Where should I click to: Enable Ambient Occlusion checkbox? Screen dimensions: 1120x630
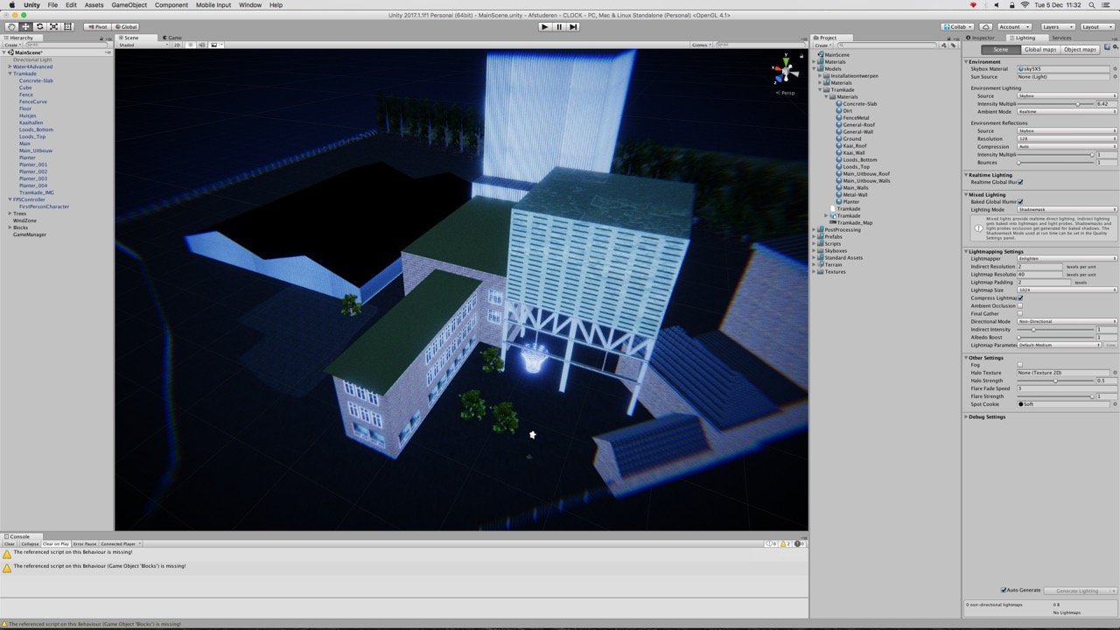point(1020,305)
